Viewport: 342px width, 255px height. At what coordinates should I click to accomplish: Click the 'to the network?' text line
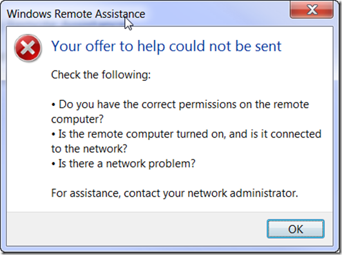tap(89, 149)
